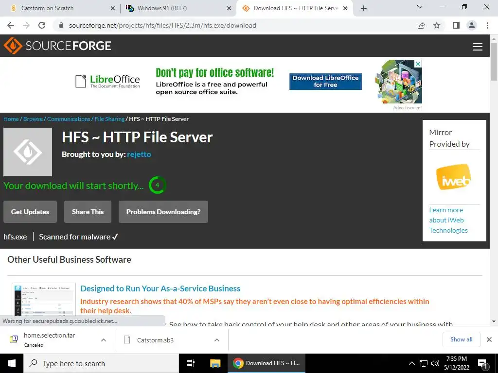This screenshot has width=498, height=373.
Task: Show hidden system tray icons
Action: point(411,363)
